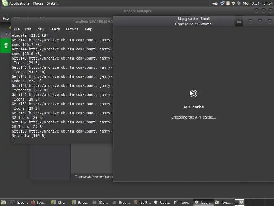The width and height of the screenshot is (274, 206).
Task: Click terminal line starting with 'Get:145'
Action: [62, 58]
